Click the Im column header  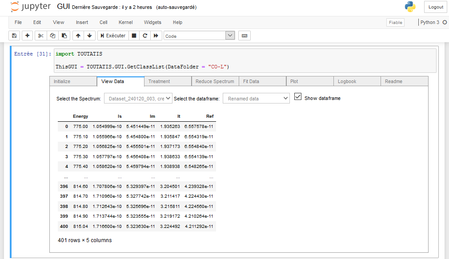click(x=152, y=116)
